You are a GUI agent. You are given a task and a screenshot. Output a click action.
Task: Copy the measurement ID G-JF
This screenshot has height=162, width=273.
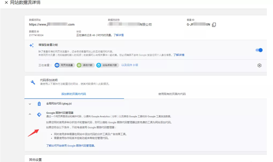214,25
